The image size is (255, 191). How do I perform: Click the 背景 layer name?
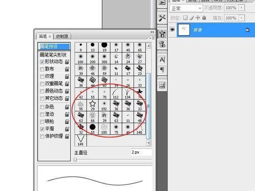pos(197,30)
